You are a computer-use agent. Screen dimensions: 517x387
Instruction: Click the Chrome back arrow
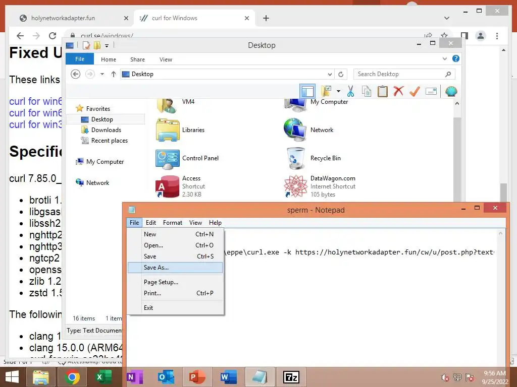[20, 36]
